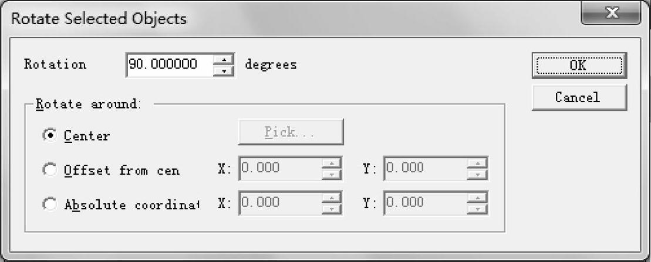Select the Center radio option
This screenshot has width=651, height=262.
[x=50, y=135]
